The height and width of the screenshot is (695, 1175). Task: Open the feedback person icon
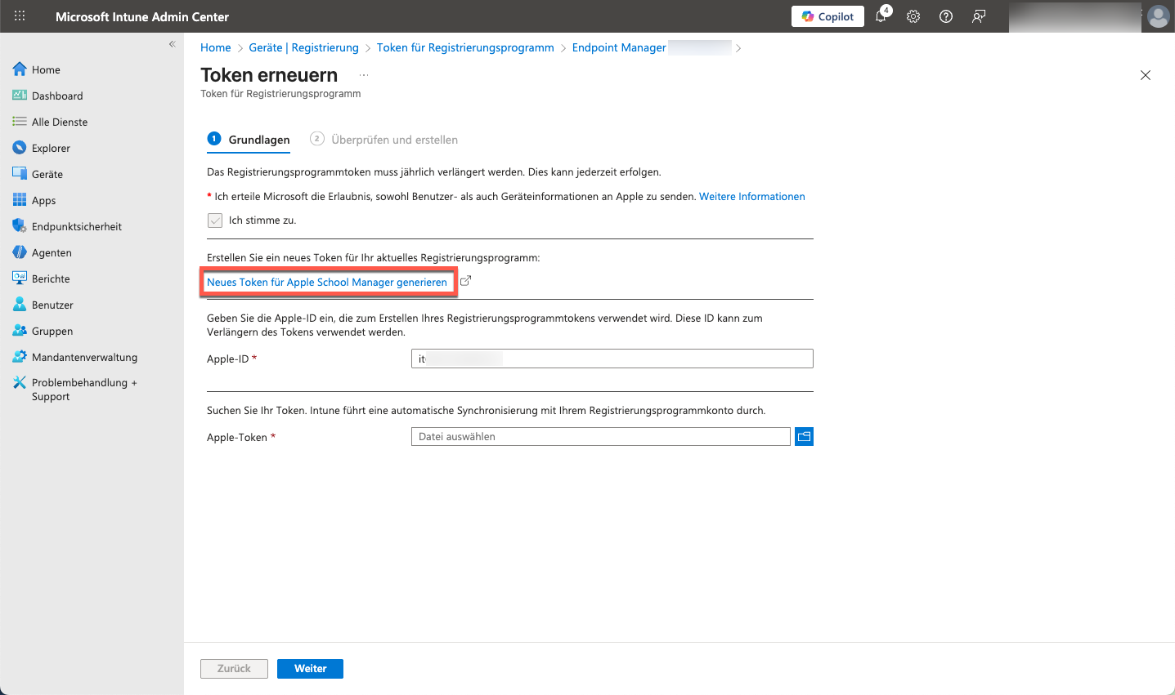pos(979,16)
